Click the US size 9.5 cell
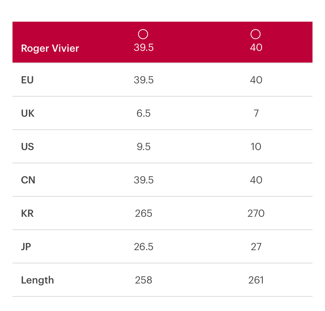Screen dimensions: 325x311 144,147
